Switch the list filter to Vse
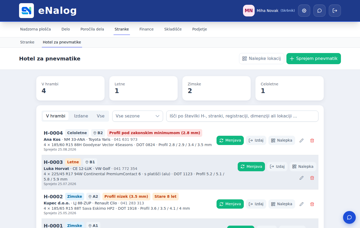The height and width of the screenshot is (228, 360). (101, 116)
